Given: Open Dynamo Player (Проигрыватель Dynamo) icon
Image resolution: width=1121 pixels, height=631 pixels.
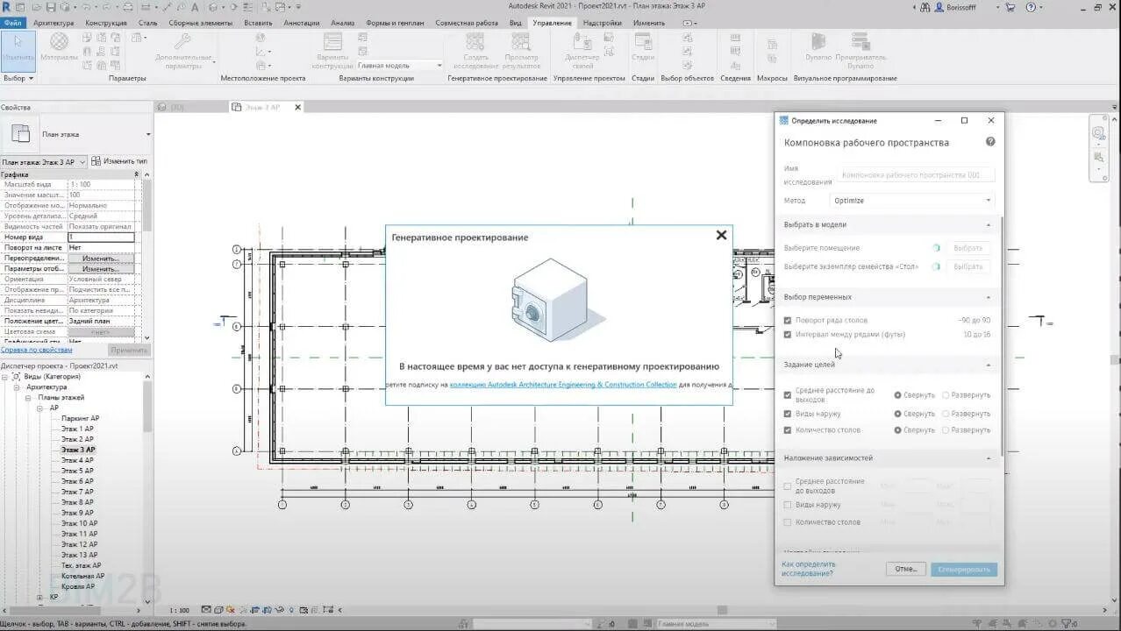Looking at the screenshot, I should (x=860, y=41).
